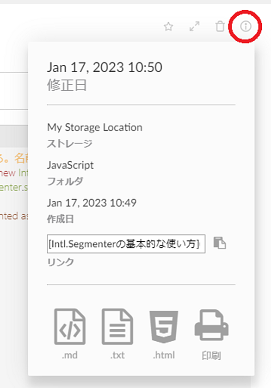271x388 pixels.
Task: Open fullscreen mode with the diagonal arrows icon
Action: point(194,26)
